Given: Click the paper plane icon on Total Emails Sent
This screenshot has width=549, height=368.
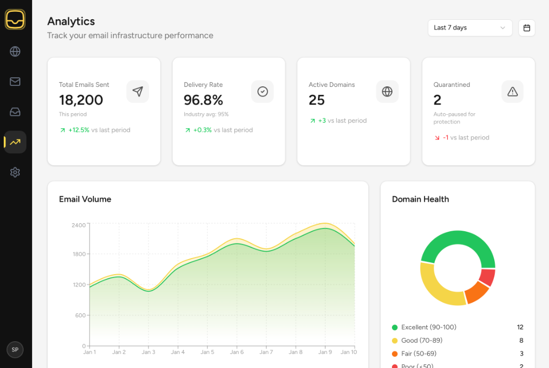Looking at the screenshot, I should pyautogui.click(x=138, y=92).
